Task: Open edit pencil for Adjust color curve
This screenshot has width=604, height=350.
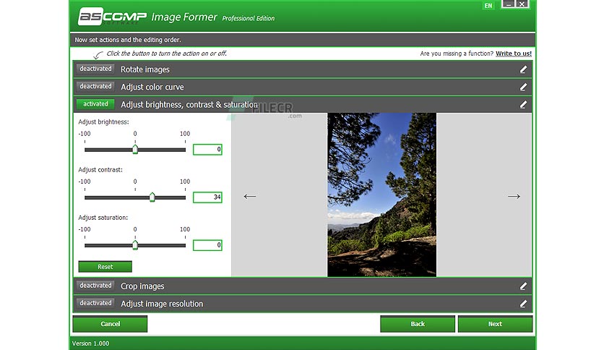Action: click(x=523, y=87)
